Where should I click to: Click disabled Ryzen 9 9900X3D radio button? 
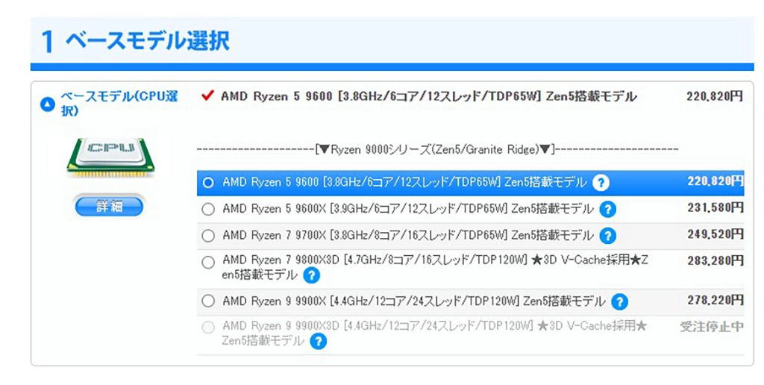tap(208, 328)
